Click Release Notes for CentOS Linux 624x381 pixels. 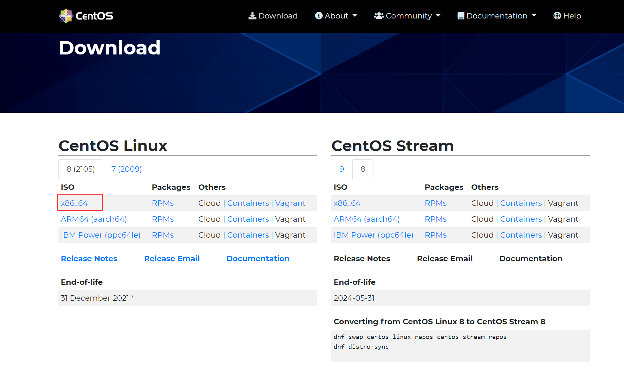89,258
